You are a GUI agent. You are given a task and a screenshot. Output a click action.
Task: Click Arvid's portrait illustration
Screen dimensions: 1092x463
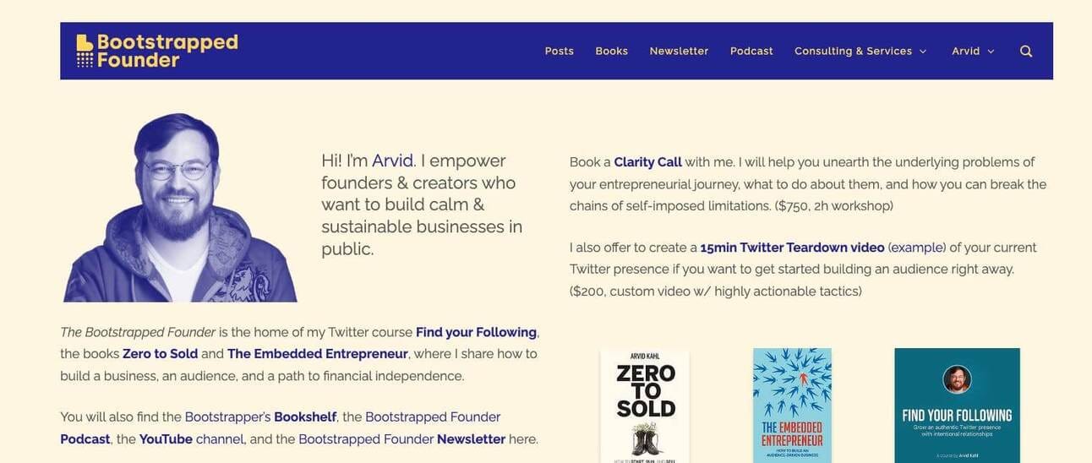(180, 210)
